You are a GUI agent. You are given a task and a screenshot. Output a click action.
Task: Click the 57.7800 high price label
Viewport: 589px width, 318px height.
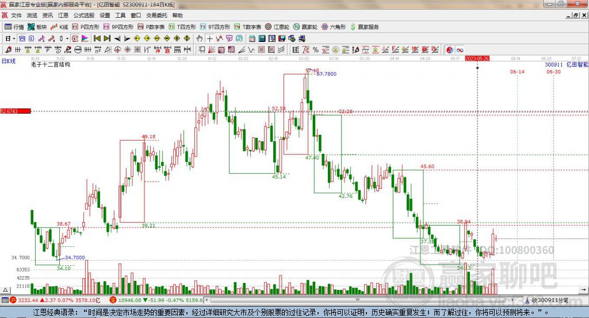click(x=327, y=74)
